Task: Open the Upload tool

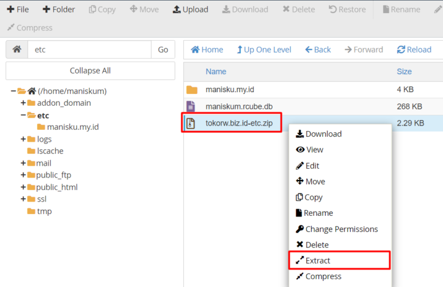Action: coord(190,10)
